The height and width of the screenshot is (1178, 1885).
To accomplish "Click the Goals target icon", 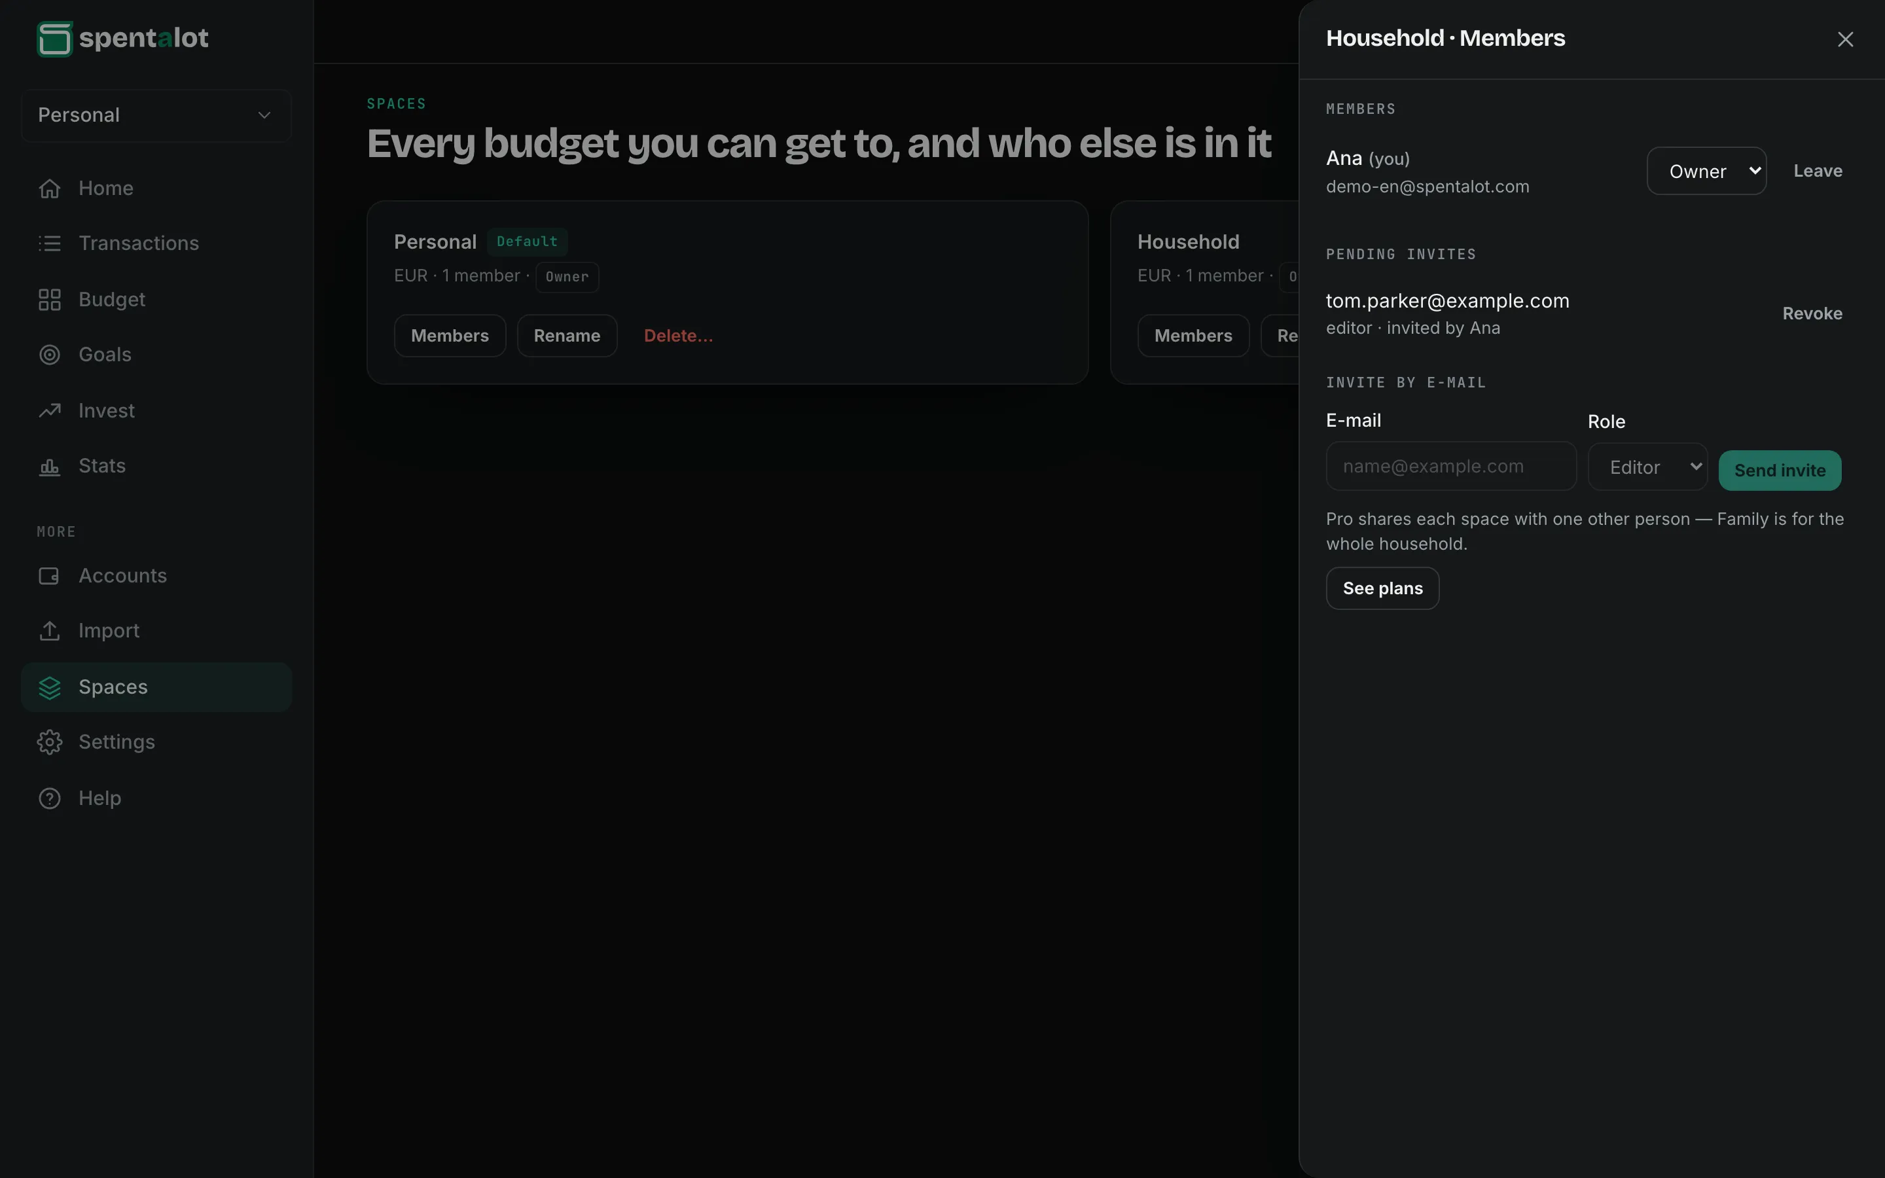I will pos(50,355).
